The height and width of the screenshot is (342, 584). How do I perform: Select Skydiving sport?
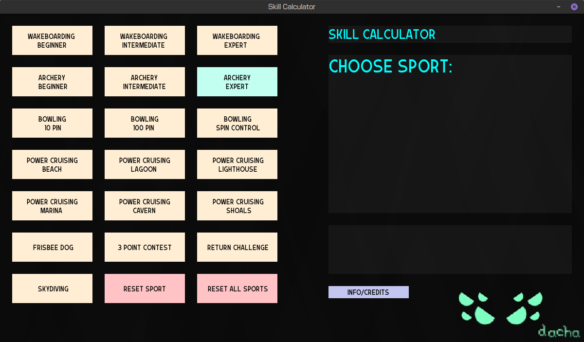(52, 288)
